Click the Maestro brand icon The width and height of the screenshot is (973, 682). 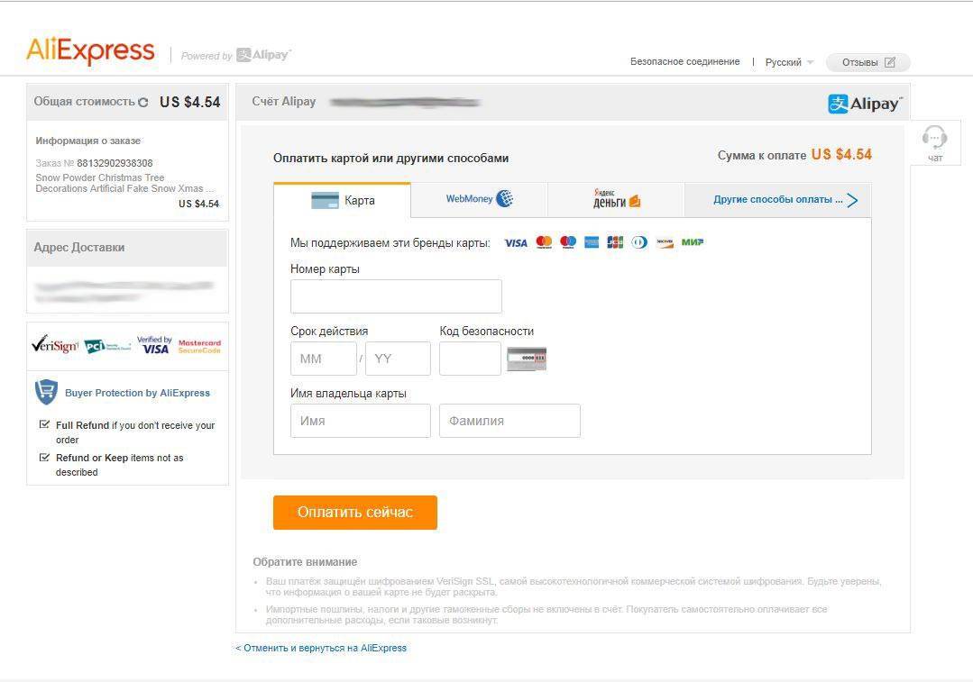(x=568, y=241)
